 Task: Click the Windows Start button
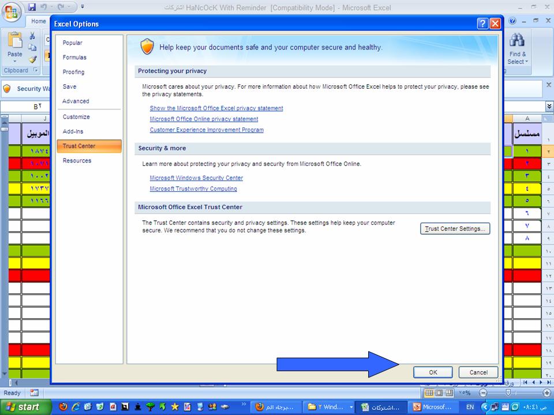(x=25, y=408)
